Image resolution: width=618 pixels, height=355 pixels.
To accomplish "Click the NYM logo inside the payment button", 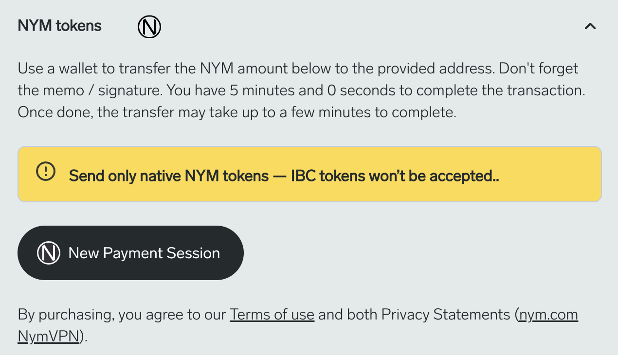I will 49,253.
